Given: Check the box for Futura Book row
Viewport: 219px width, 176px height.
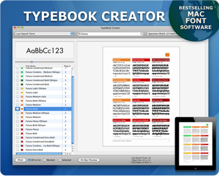Looking at the screenshot, I should [17, 109].
